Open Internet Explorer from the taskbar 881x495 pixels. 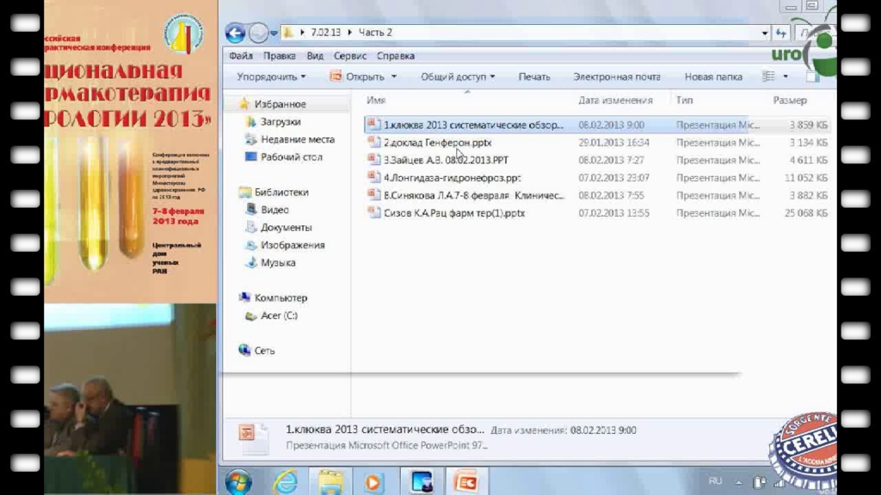pos(284,481)
